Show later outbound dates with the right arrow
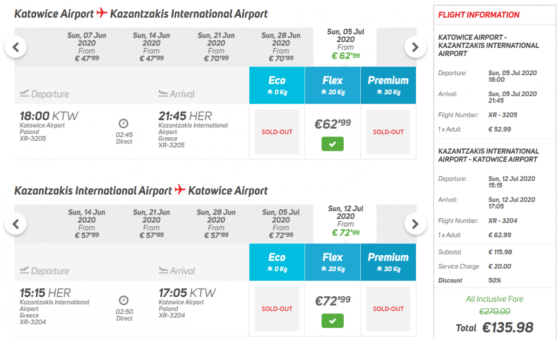 tap(415, 47)
